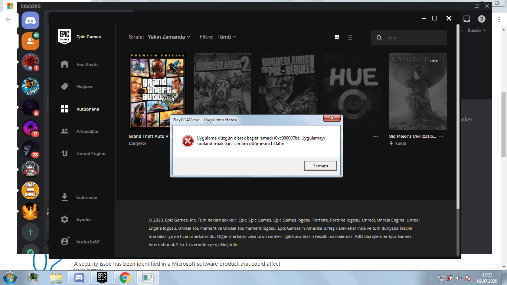Open the Discord help question mark

point(482,19)
